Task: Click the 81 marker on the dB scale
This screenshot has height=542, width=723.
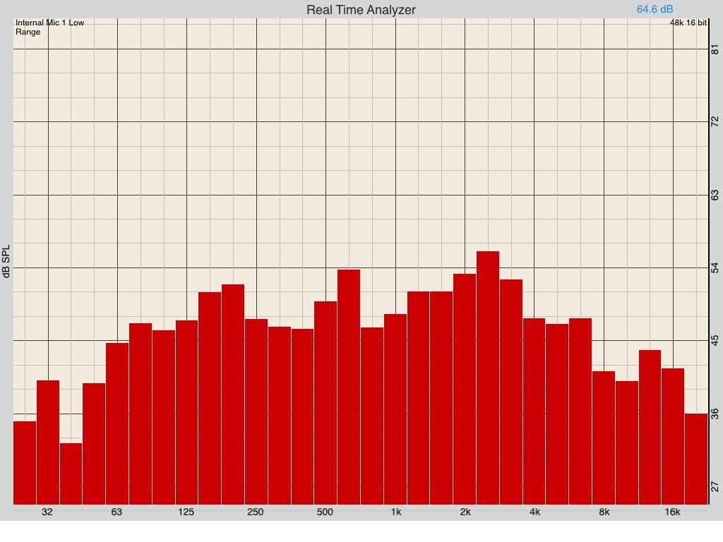Action: tap(714, 49)
